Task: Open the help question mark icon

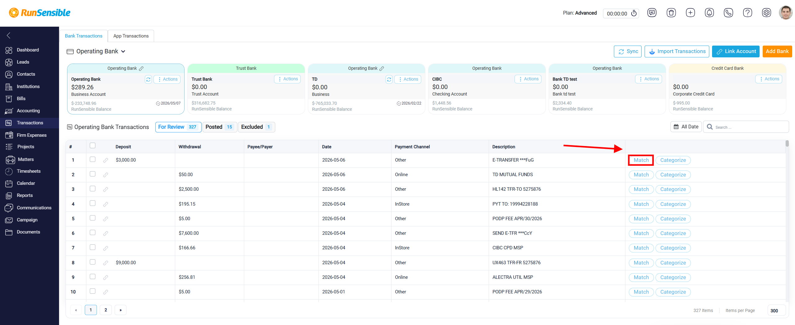Action: [x=747, y=13]
